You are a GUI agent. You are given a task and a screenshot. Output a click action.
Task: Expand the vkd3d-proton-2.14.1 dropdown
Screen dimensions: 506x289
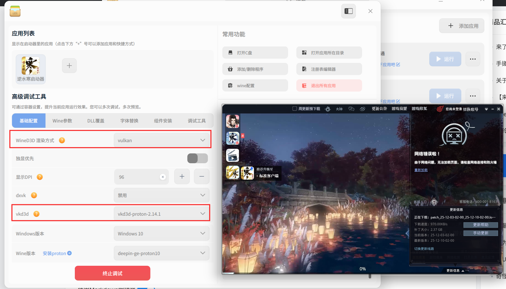(x=162, y=214)
